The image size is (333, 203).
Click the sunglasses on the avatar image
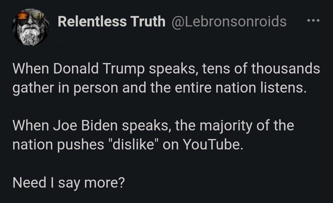pyautogui.click(x=31, y=16)
